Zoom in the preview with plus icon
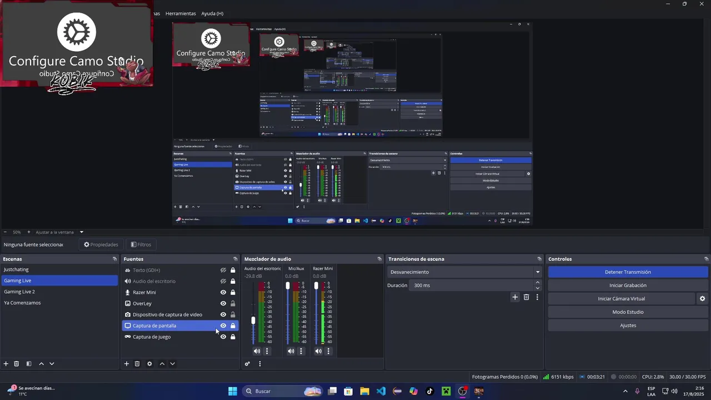The width and height of the screenshot is (711, 400). (x=29, y=232)
